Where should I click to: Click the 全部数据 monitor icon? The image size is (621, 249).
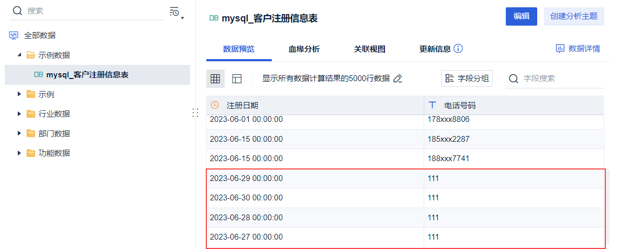pos(14,36)
